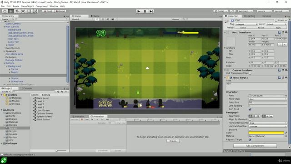This screenshot has height=164, width=291.
Task: Open the GameObject menu
Action: (27, 6)
